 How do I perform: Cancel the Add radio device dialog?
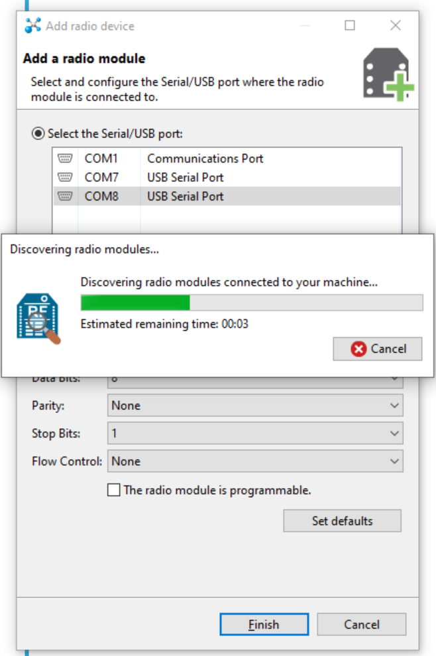click(x=361, y=624)
